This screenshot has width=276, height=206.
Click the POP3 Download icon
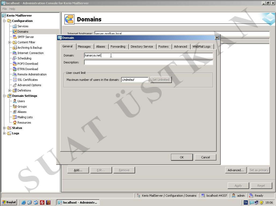pos(15,64)
